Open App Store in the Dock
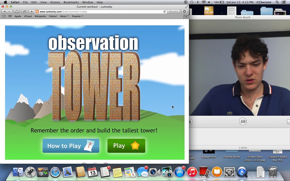Viewport: 290px width, 181px height. coord(179,172)
